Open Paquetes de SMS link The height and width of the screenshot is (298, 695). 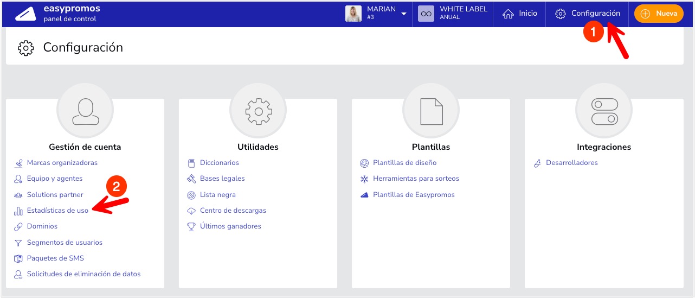click(55, 258)
